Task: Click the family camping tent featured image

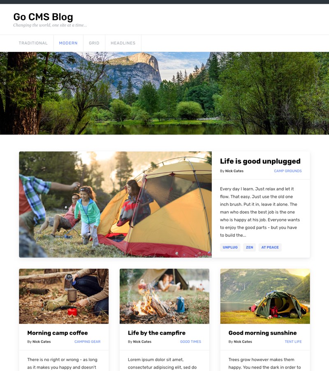Action: point(115,204)
